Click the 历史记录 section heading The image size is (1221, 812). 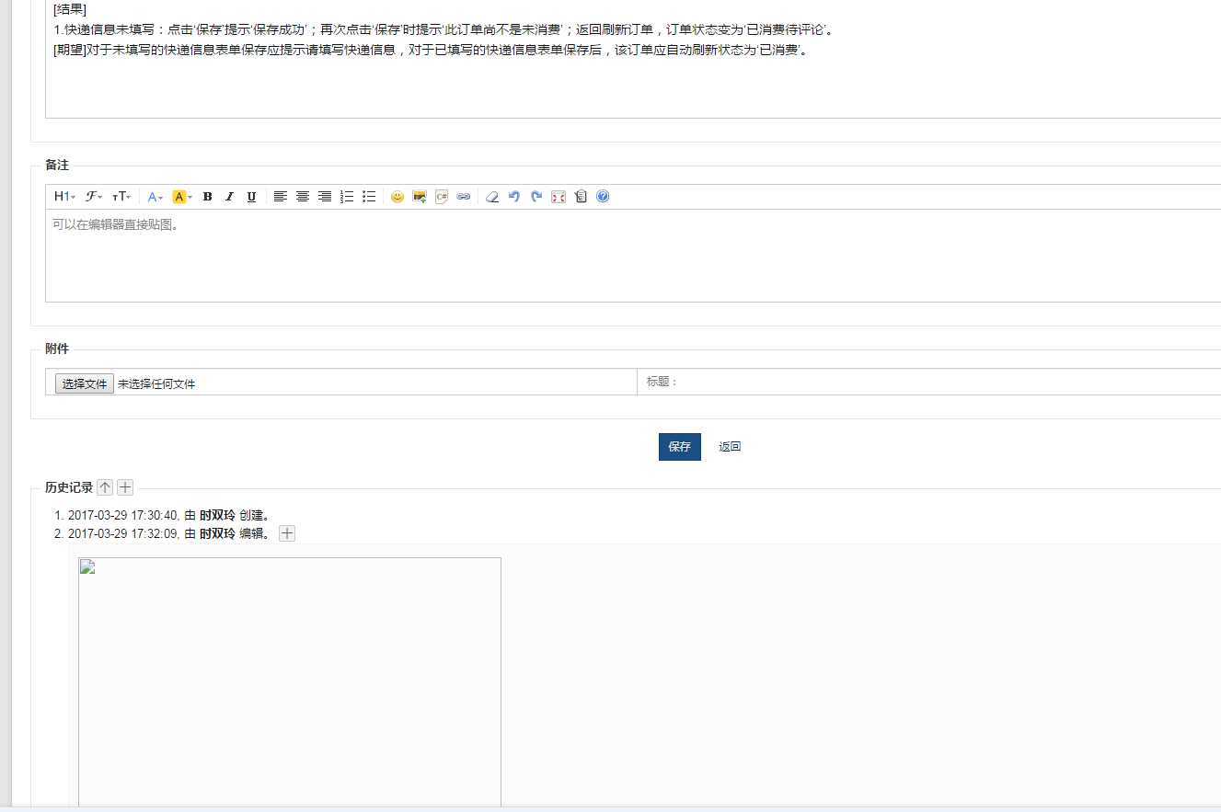tap(69, 487)
